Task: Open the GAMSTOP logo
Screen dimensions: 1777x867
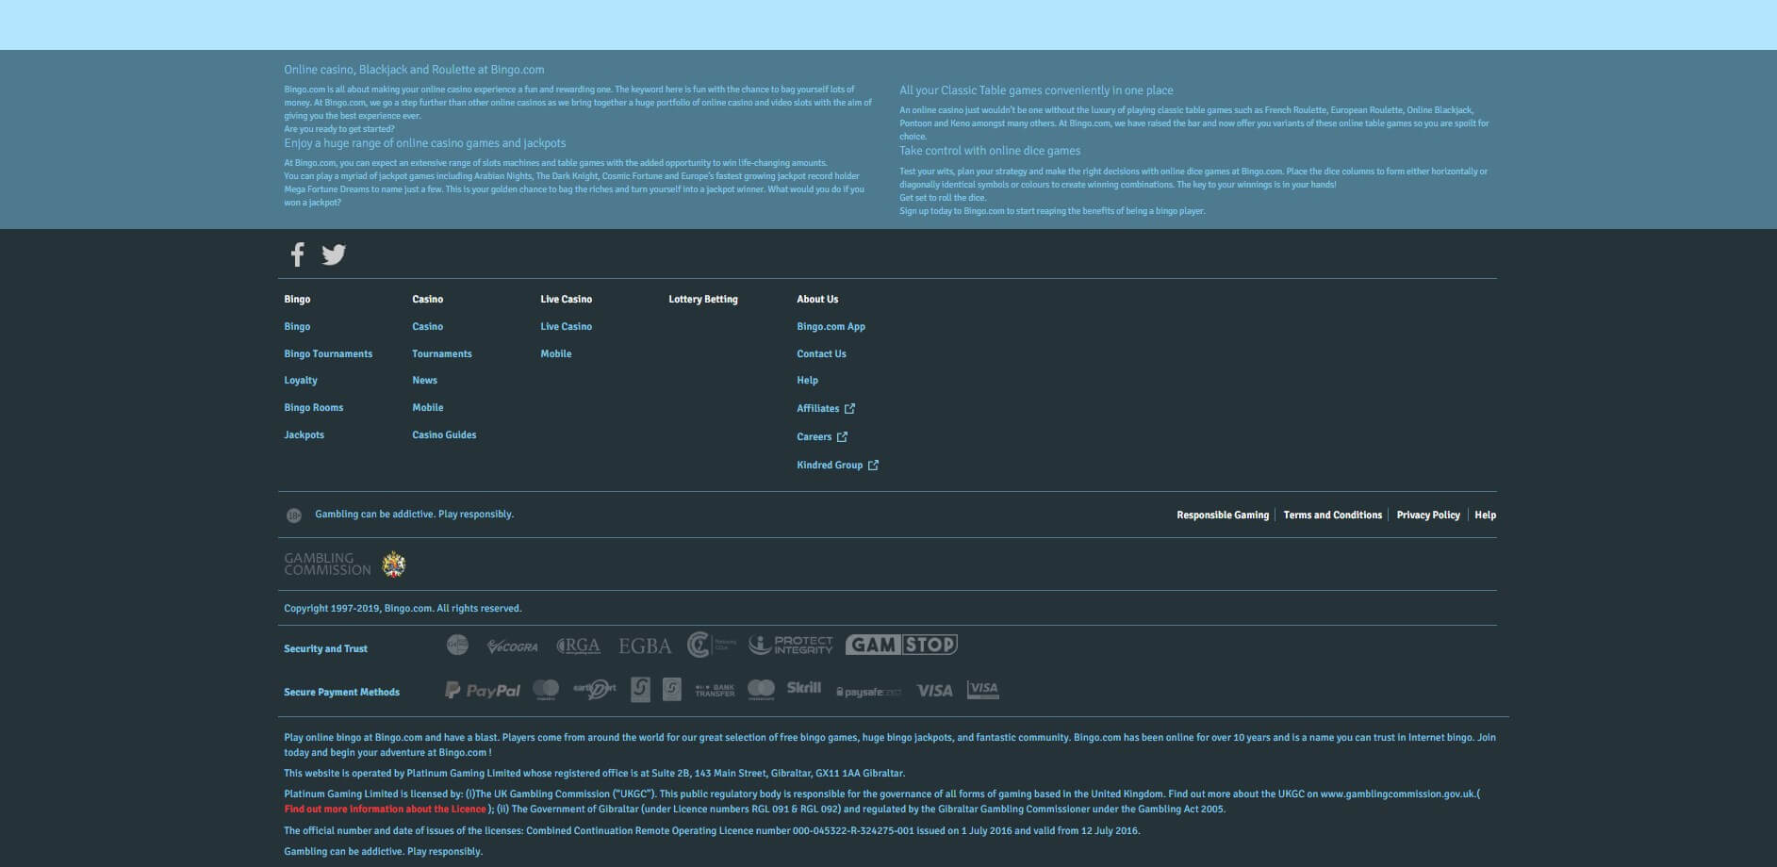Action: [x=901, y=645]
